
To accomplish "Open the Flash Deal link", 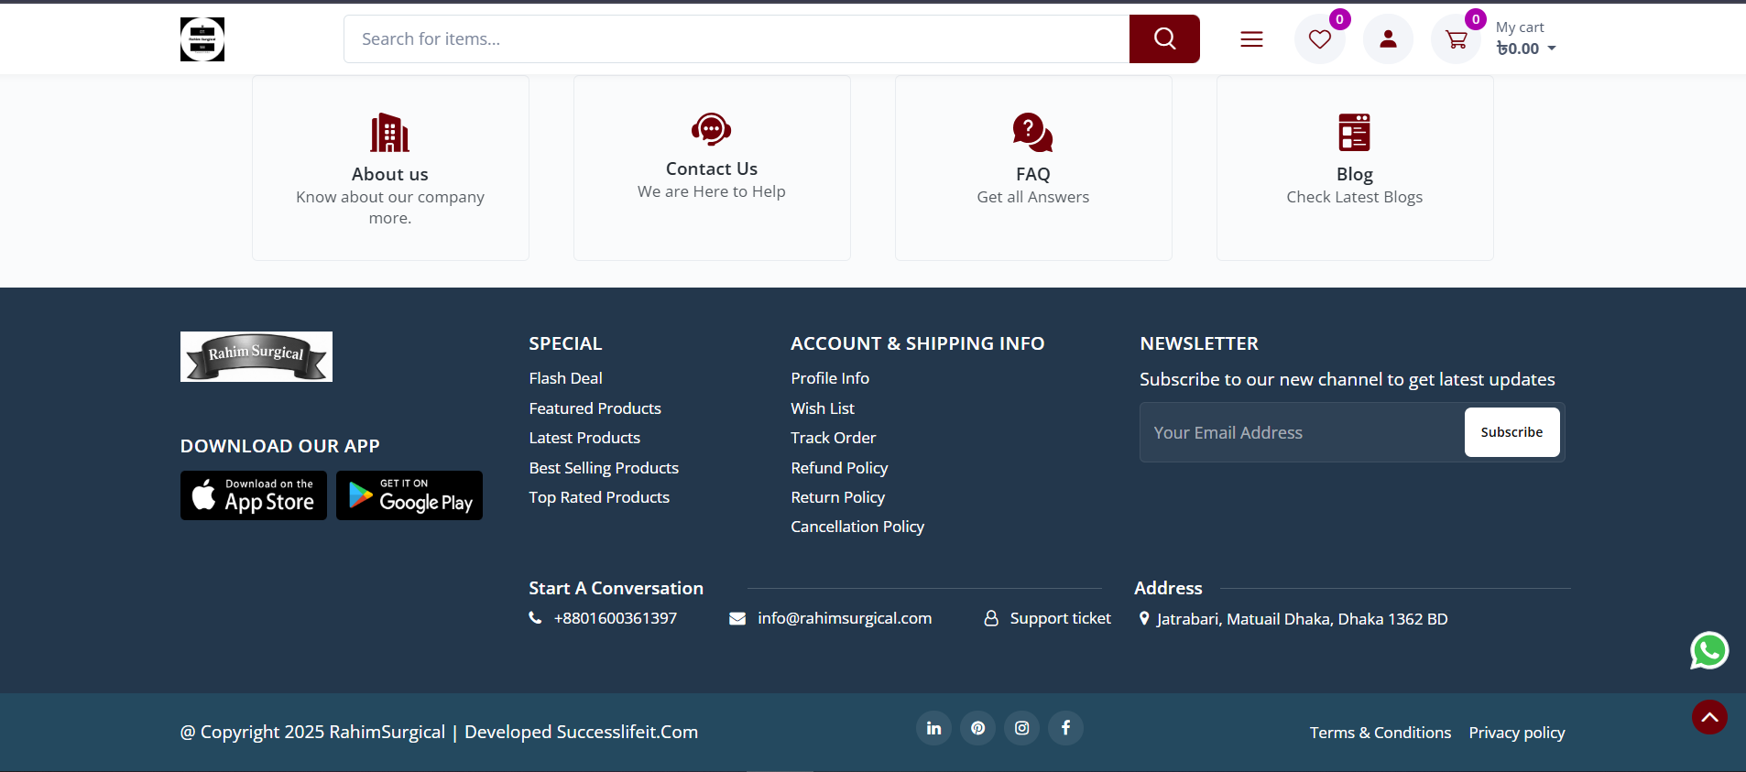I will 565,378.
